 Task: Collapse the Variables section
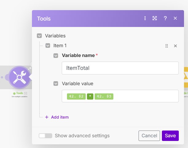(x=39, y=36)
